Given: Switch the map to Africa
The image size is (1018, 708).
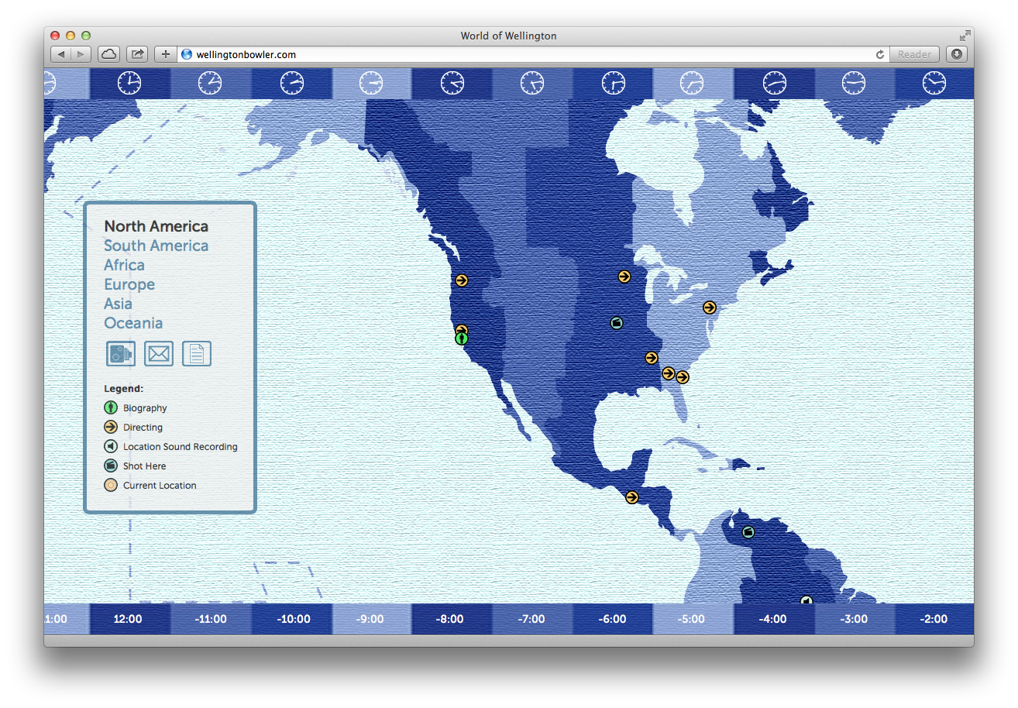Looking at the screenshot, I should (x=125, y=265).
